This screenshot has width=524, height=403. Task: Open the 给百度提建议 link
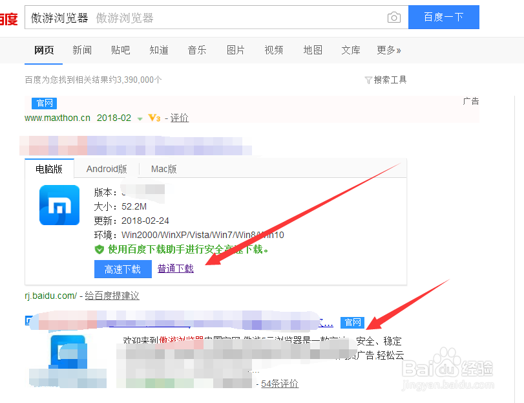[112, 296]
